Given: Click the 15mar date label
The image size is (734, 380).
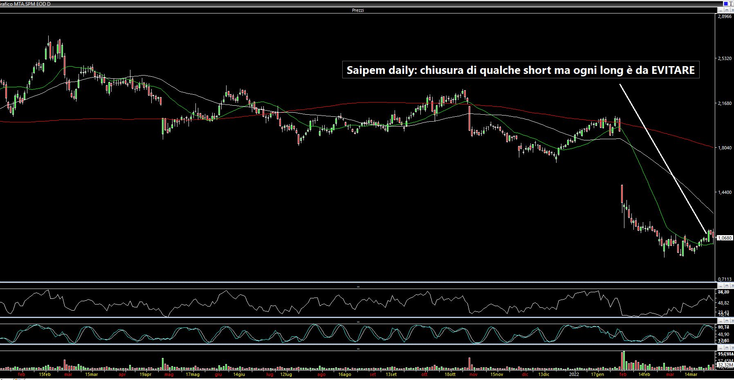Looking at the screenshot, I should pyautogui.click(x=92, y=374).
